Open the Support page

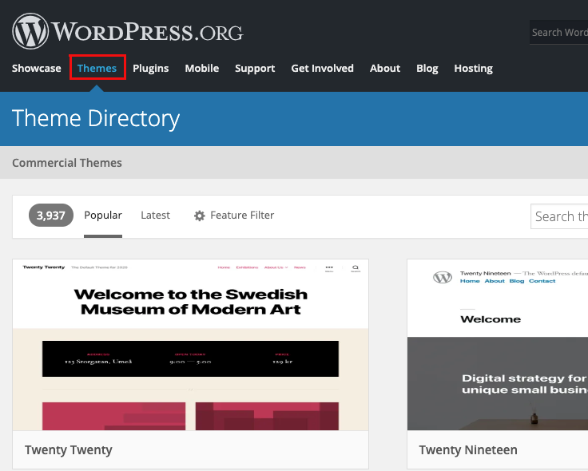click(x=255, y=68)
